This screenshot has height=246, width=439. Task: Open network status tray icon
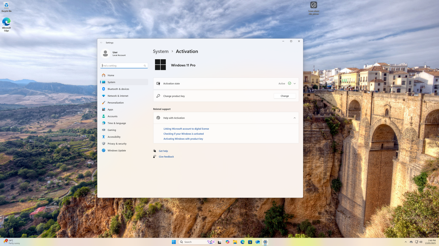pyautogui.click(x=417, y=242)
